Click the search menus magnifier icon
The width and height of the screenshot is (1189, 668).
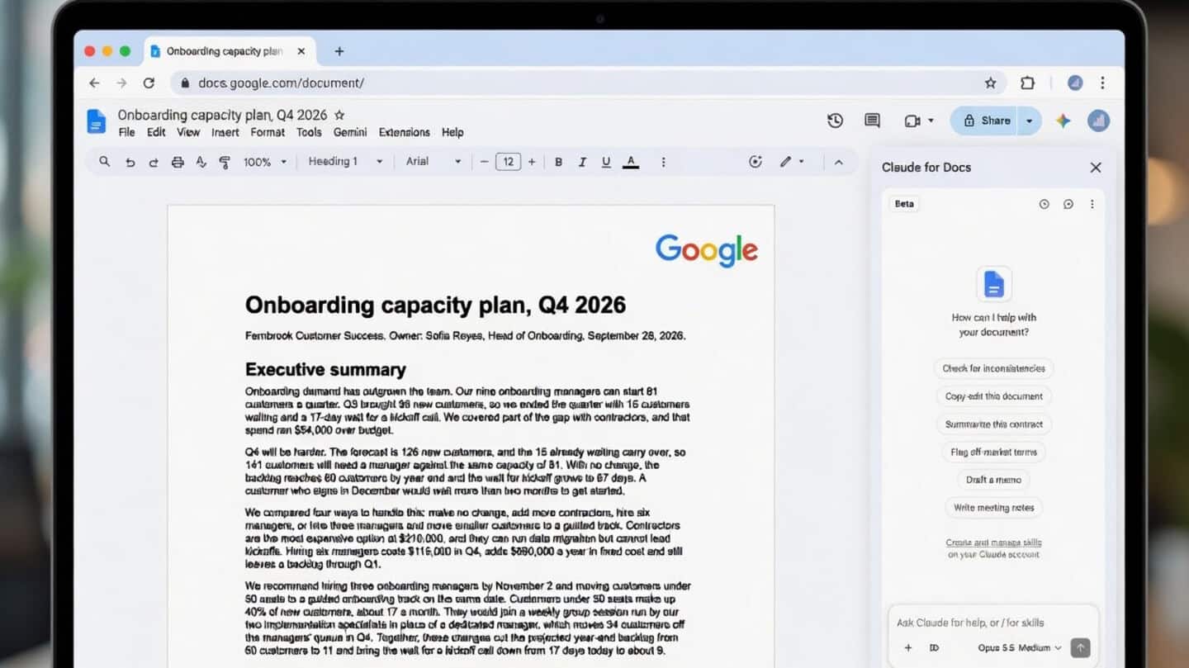[104, 162]
